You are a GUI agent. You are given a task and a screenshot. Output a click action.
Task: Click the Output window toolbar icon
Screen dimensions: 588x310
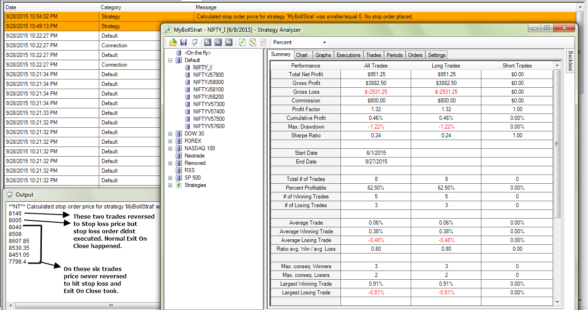[194, 42]
